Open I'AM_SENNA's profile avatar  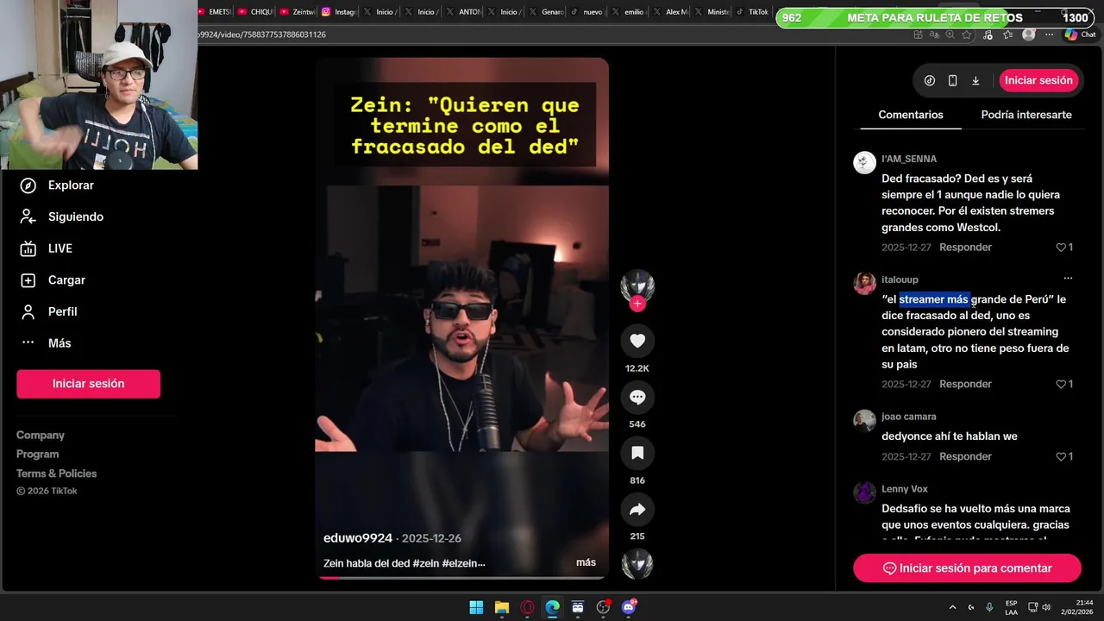[x=864, y=163]
